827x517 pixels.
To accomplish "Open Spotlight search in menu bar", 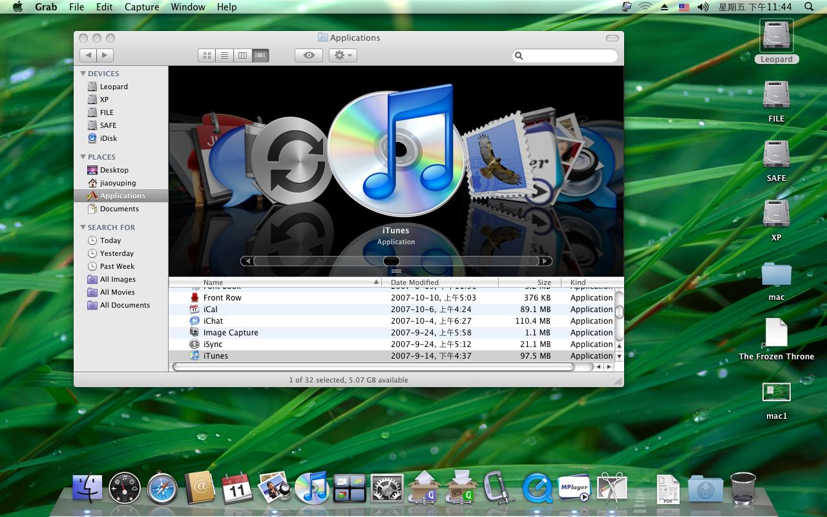I will click(x=809, y=7).
